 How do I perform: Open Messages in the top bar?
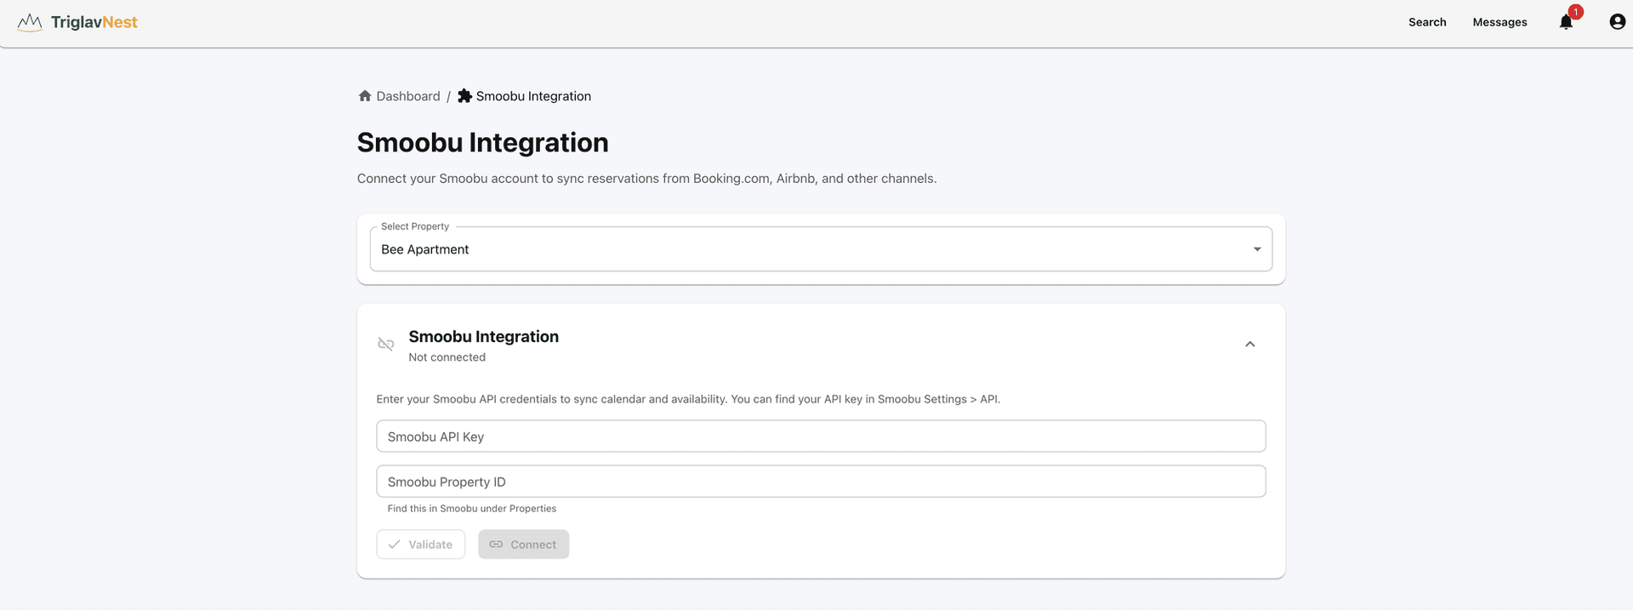click(x=1499, y=22)
